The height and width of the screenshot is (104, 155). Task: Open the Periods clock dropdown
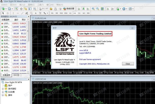127,9
